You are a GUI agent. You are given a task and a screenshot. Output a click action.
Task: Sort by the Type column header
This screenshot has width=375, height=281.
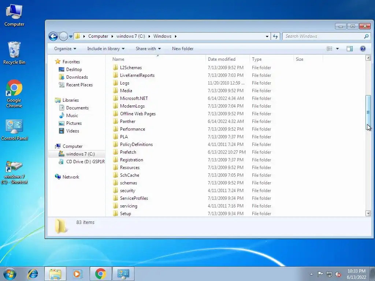tap(271, 59)
